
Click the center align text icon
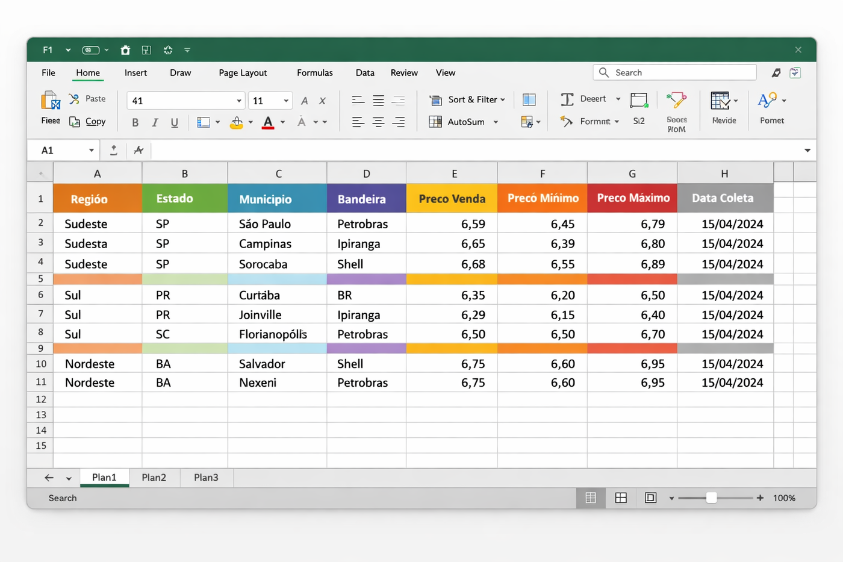378,122
